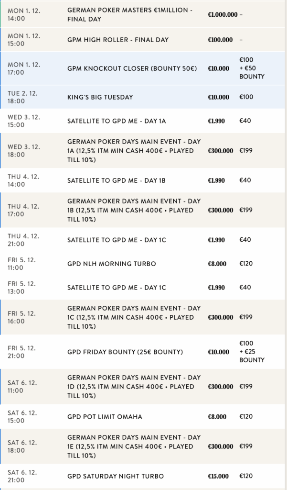Open GPD Main Event Day 1C title
Viewport: 287px width, 490px height.
coord(134,317)
